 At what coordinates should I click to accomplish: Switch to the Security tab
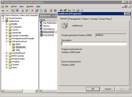94,19
